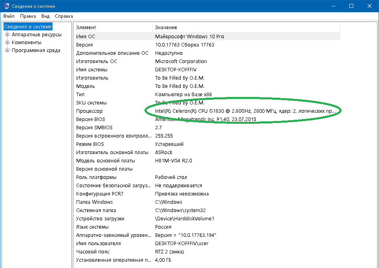Image resolution: width=379 pixels, height=268 pixels.
Task: Select the Установленная оперативная память row
Action: pyautogui.click(x=113, y=260)
